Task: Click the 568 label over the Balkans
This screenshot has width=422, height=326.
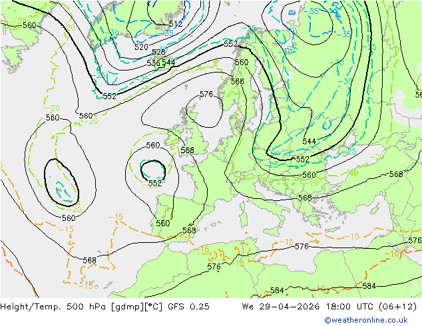Action: (x=305, y=198)
